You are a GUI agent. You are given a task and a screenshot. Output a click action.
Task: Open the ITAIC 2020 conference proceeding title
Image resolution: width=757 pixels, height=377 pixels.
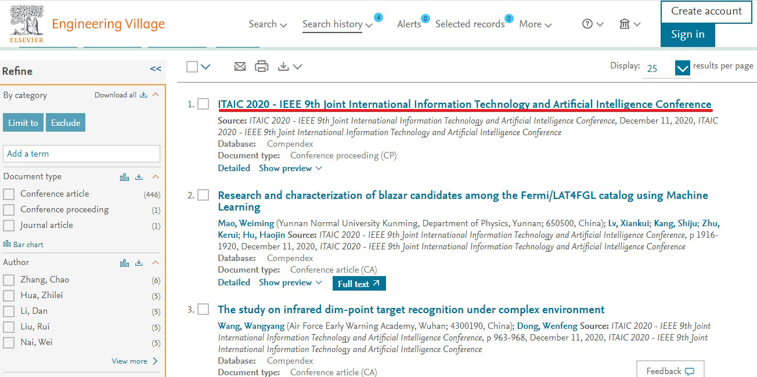[x=464, y=104]
